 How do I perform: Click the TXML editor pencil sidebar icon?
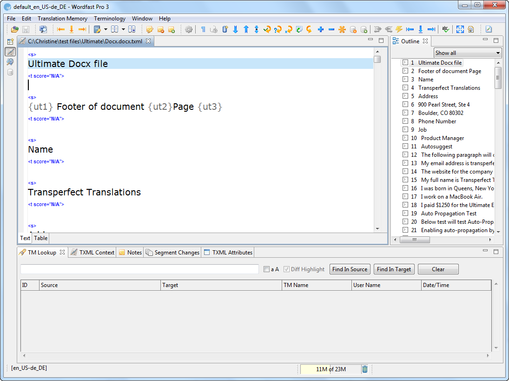pos(10,52)
